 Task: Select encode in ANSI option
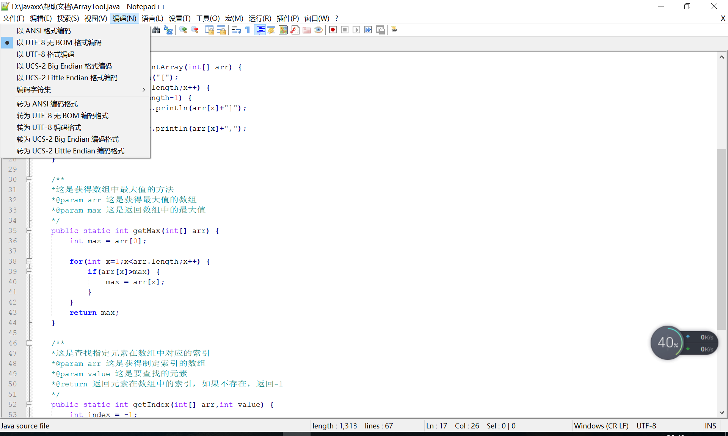click(75, 31)
